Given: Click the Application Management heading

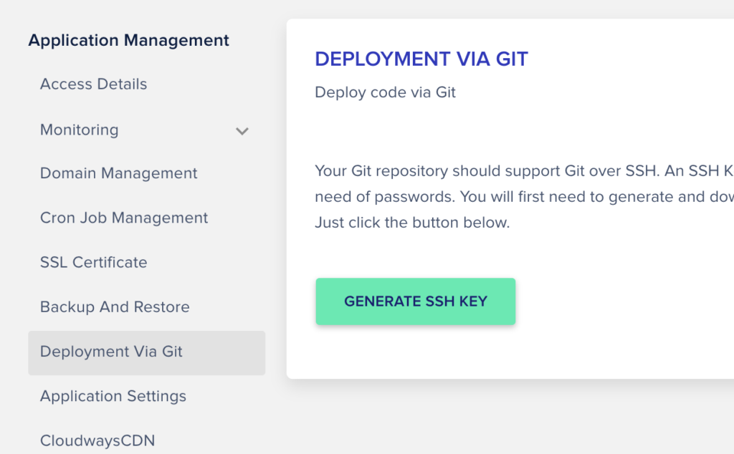Looking at the screenshot, I should 128,40.
